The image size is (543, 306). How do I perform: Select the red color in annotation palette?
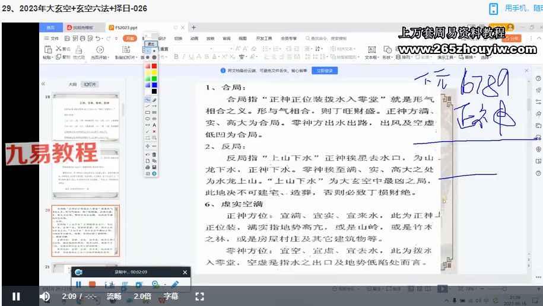154,66
